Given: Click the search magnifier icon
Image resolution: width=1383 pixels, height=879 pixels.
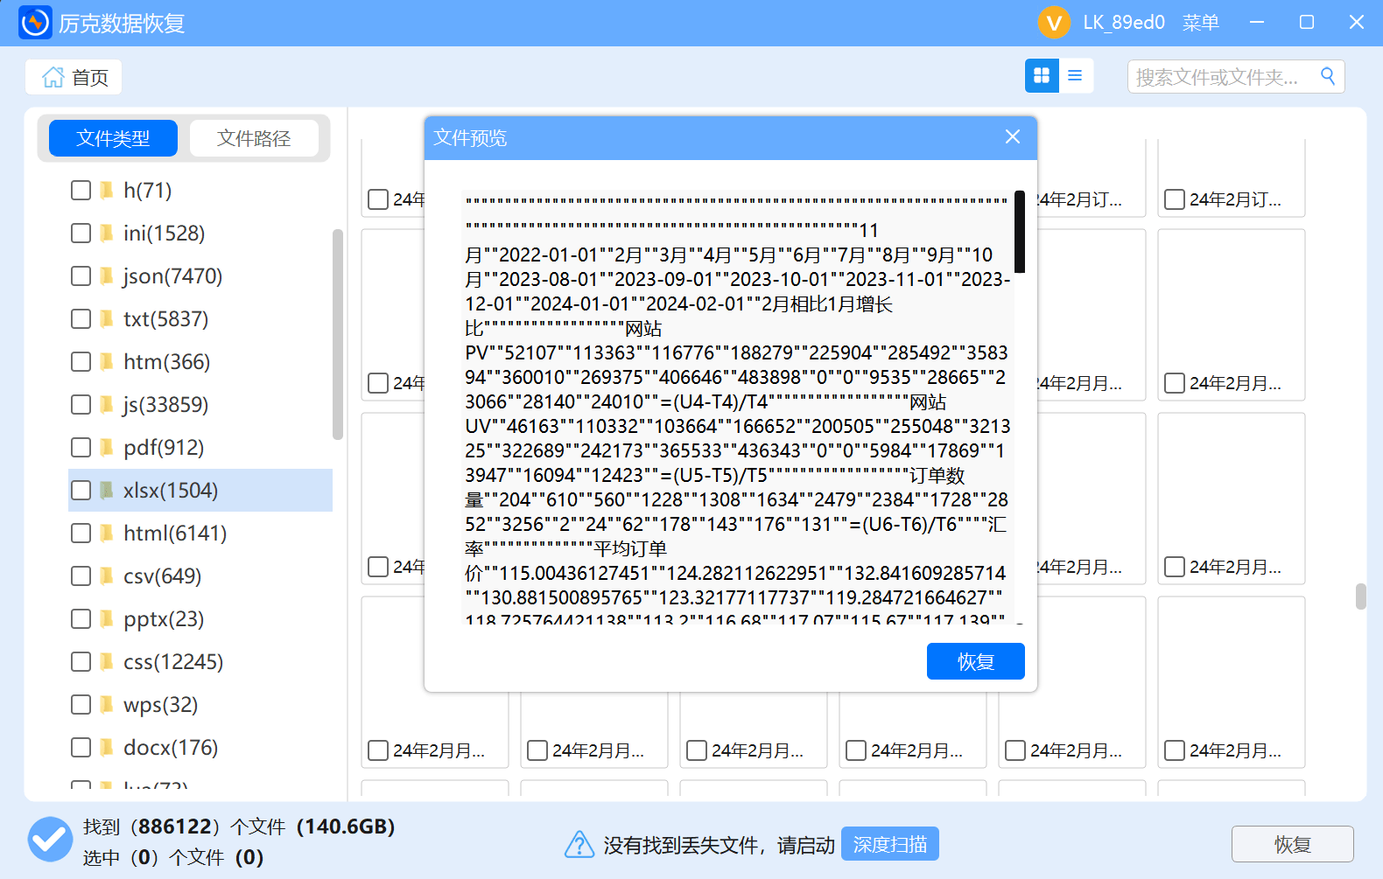Looking at the screenshot, I should click(x=1327, y=76).
